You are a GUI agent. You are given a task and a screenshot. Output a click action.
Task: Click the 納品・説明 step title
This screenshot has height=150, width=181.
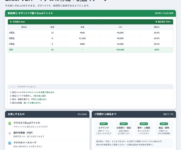(x=164, y=128)
